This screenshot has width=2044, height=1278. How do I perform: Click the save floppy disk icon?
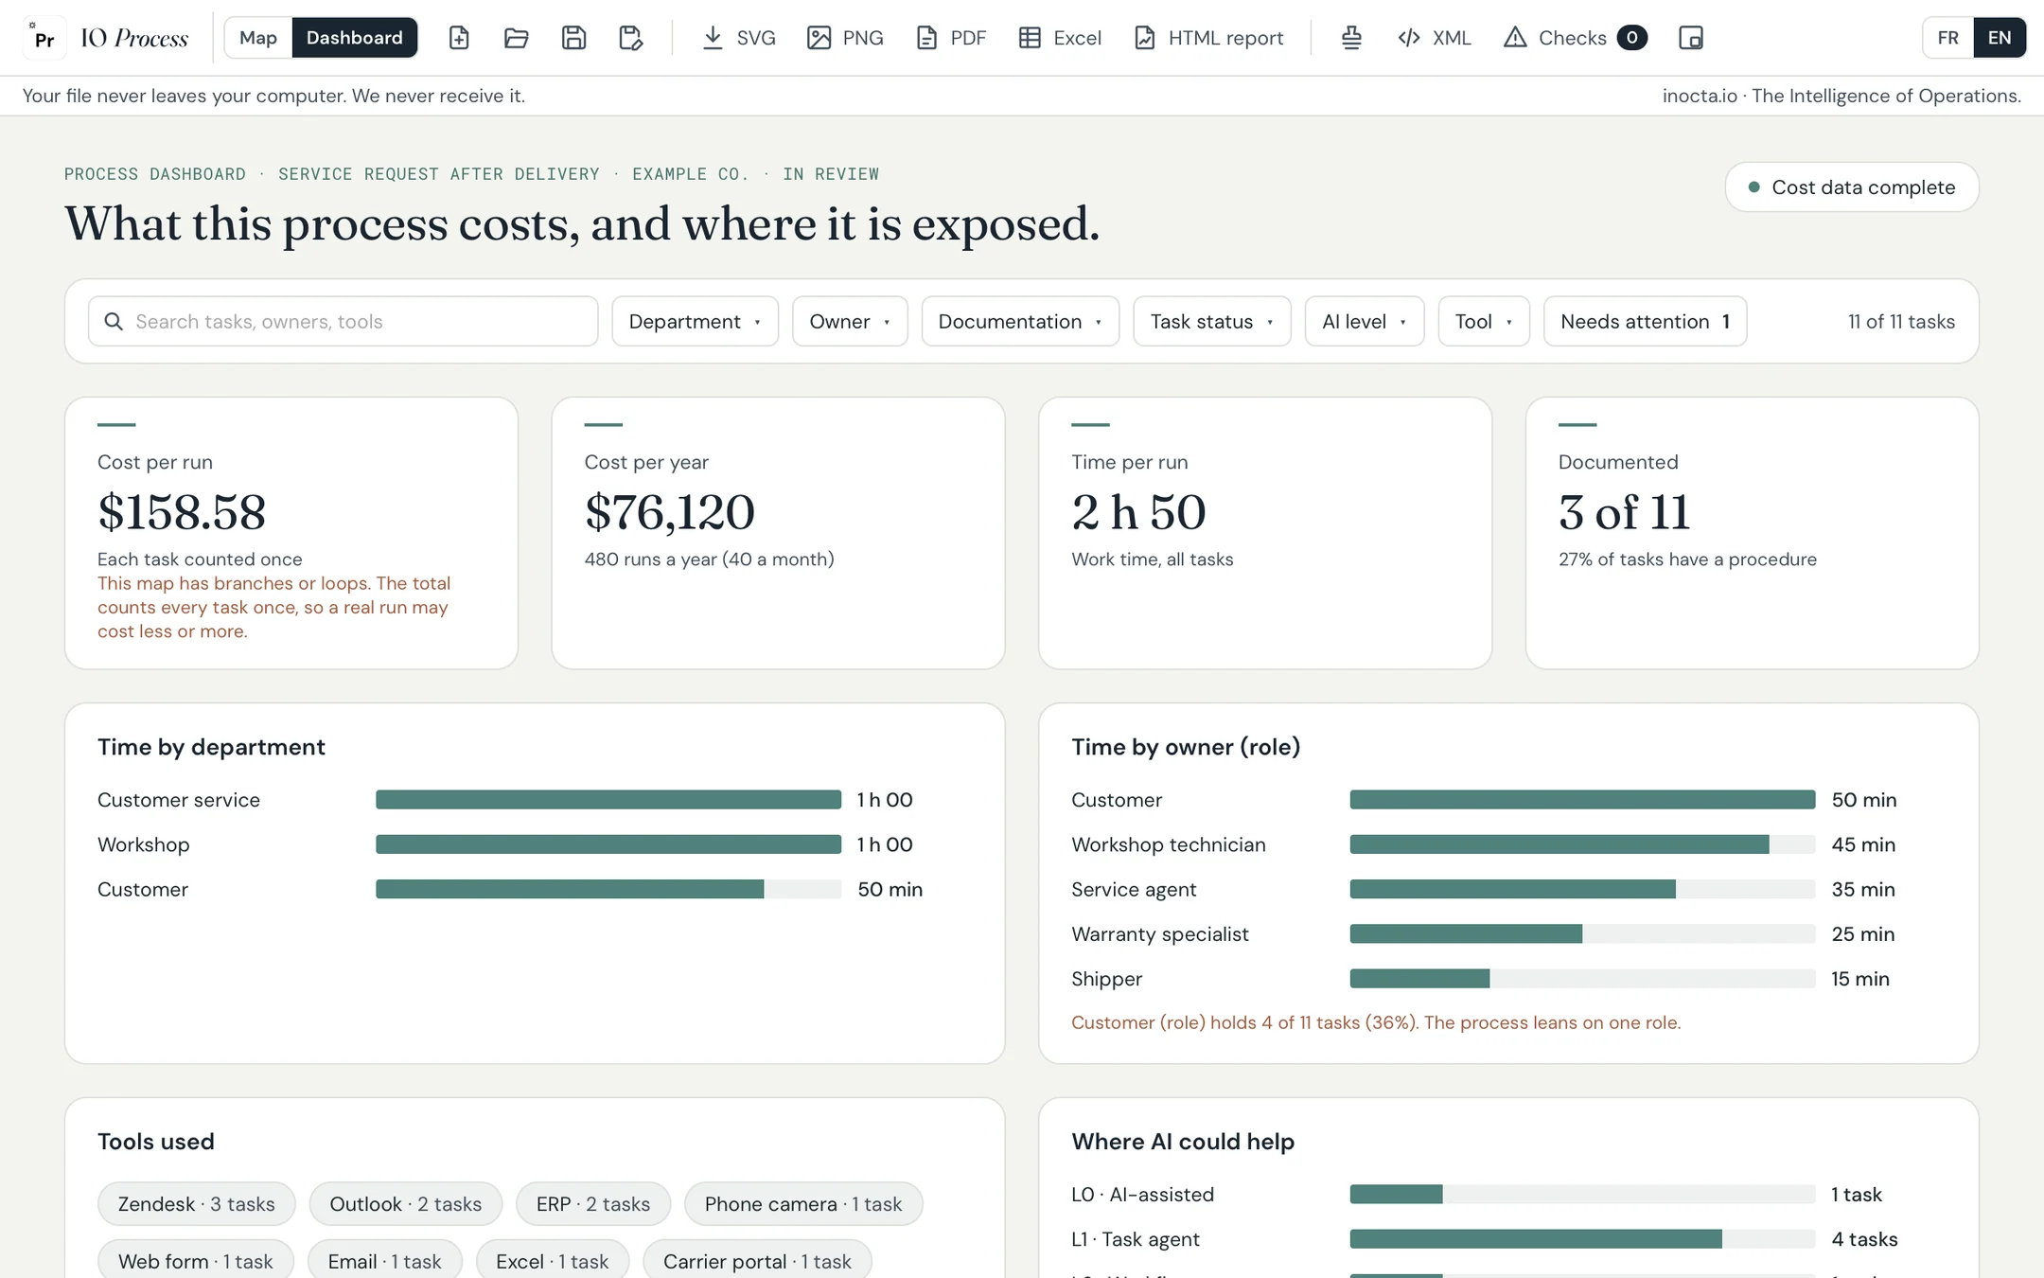(x=573, y=38)
